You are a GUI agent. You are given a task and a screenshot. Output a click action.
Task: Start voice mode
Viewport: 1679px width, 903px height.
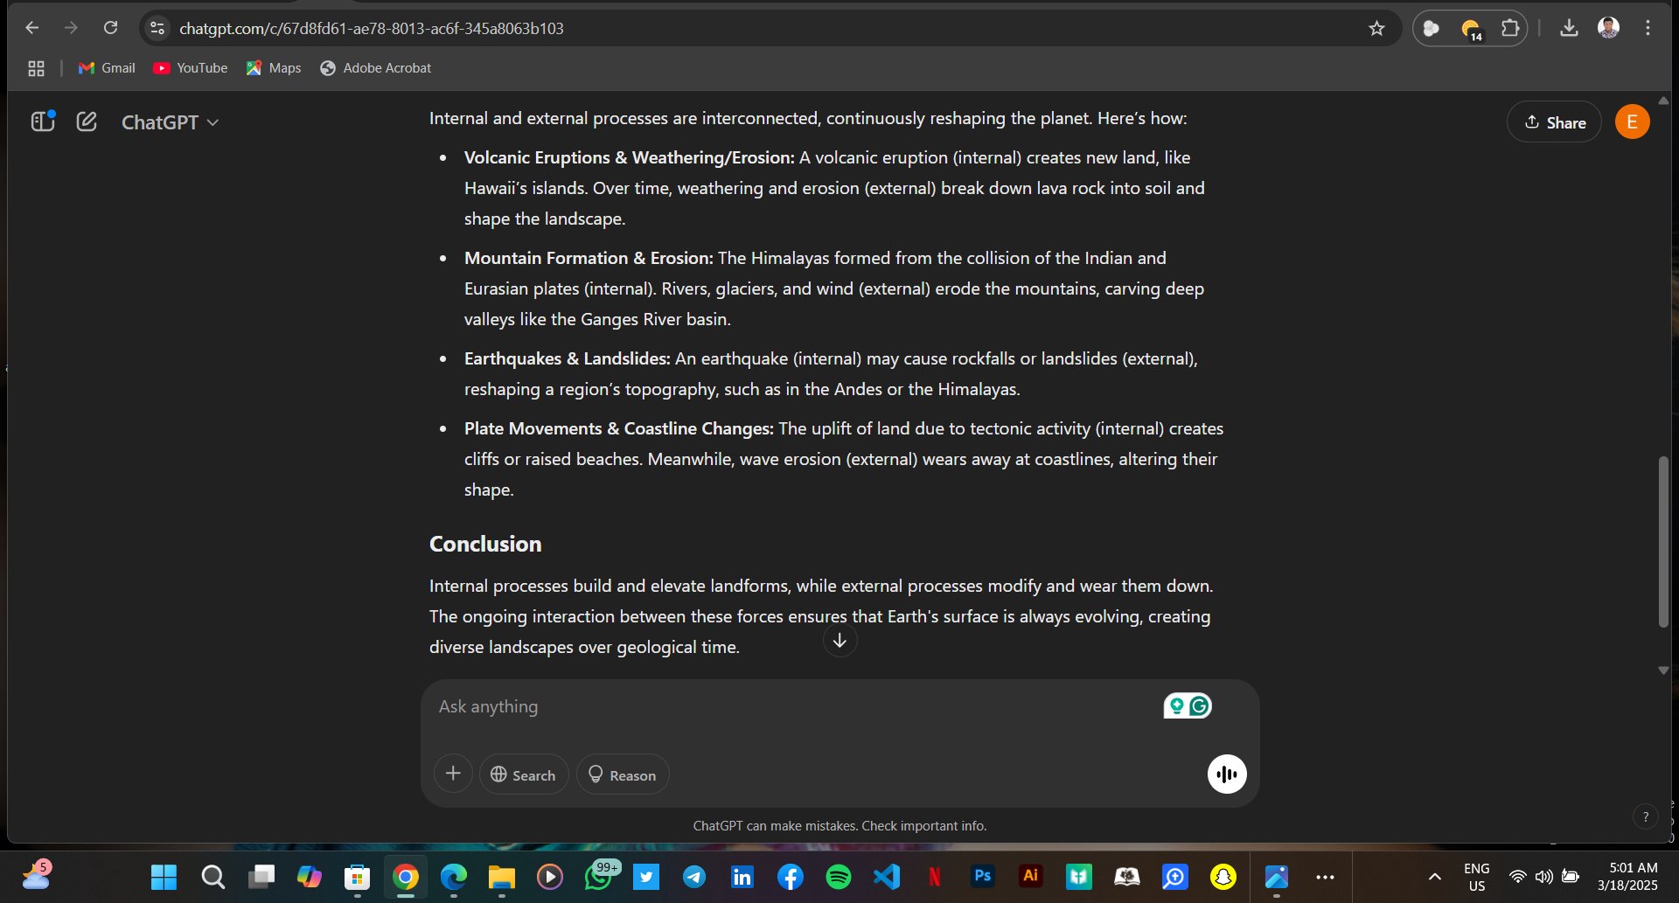[x=1227, y=774]
